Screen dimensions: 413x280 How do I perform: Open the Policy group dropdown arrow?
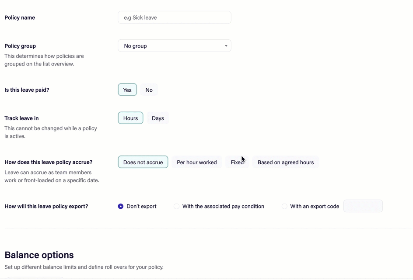tap(226, 46)
